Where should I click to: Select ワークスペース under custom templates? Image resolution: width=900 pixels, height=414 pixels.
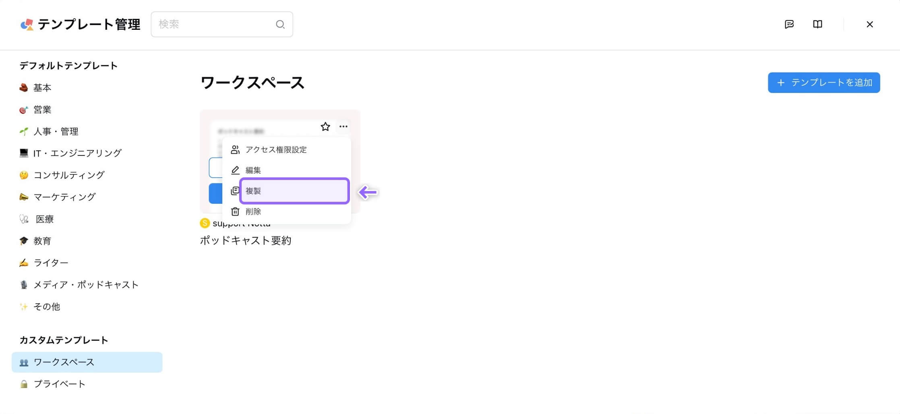tap(87, 362)
